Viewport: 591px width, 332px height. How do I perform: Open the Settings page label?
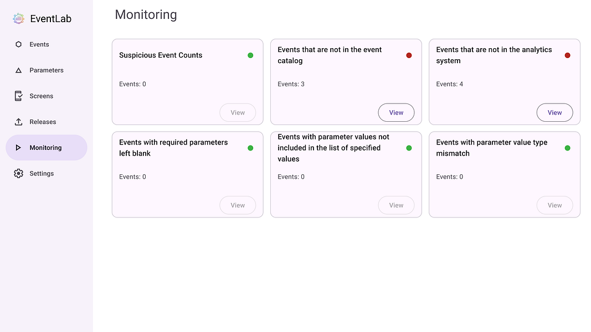(42, 174)
